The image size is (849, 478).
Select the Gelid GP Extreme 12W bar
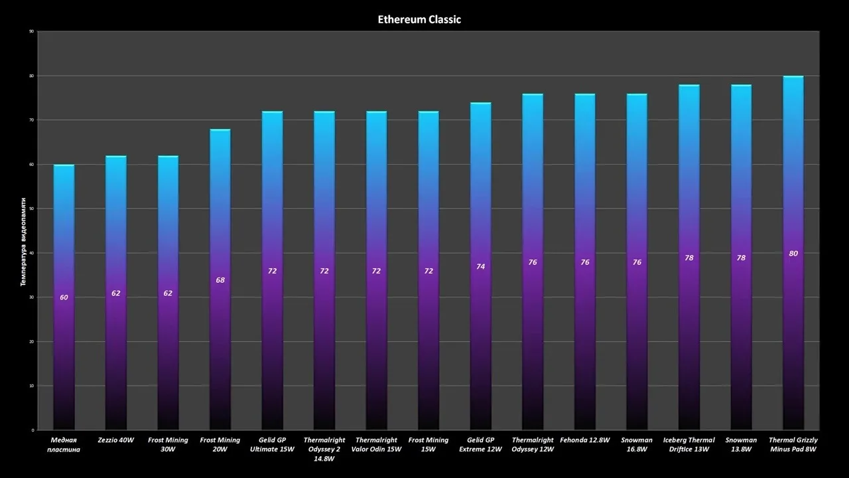481,266
